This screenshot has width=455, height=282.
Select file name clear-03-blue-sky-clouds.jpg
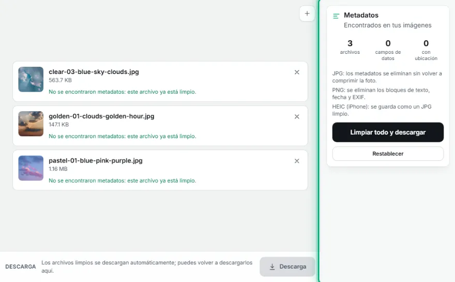tap(94, 72)
